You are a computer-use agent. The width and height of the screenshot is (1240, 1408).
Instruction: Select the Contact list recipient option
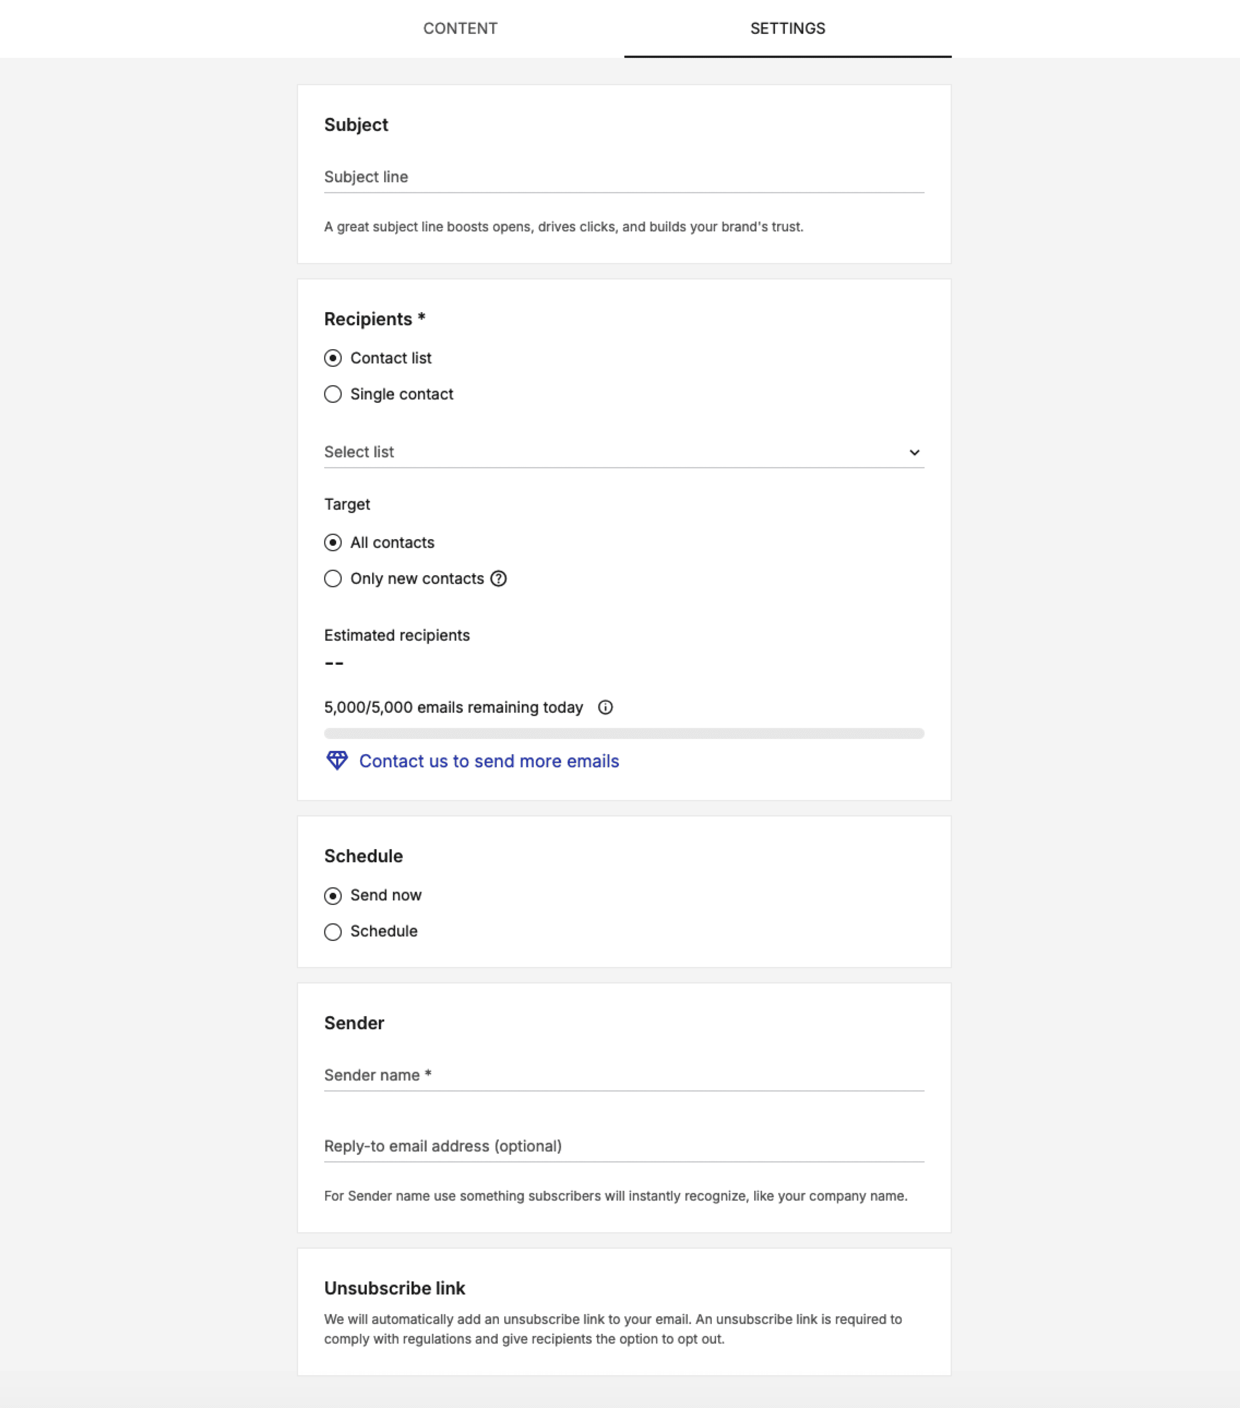[x=333, y=357]
